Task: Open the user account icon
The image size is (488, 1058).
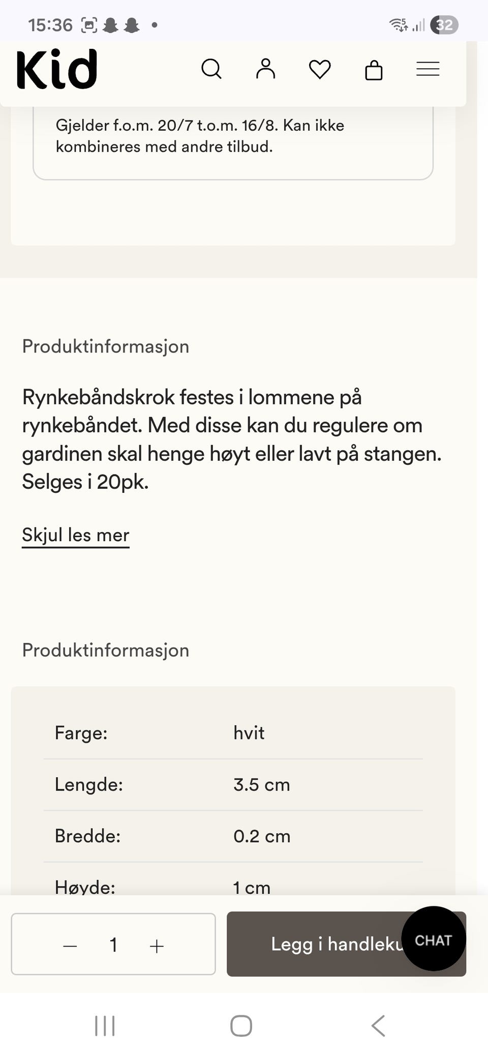Action: [265, 69]
